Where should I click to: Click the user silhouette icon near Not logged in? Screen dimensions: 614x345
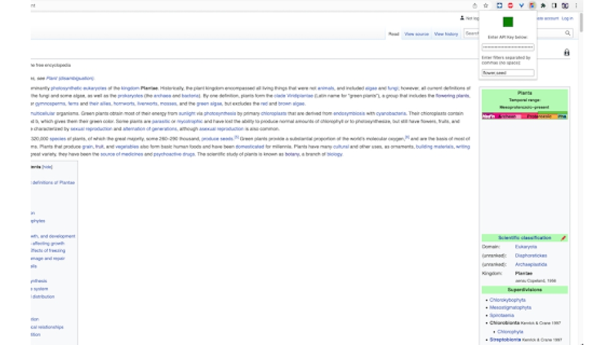pos(462,18)
